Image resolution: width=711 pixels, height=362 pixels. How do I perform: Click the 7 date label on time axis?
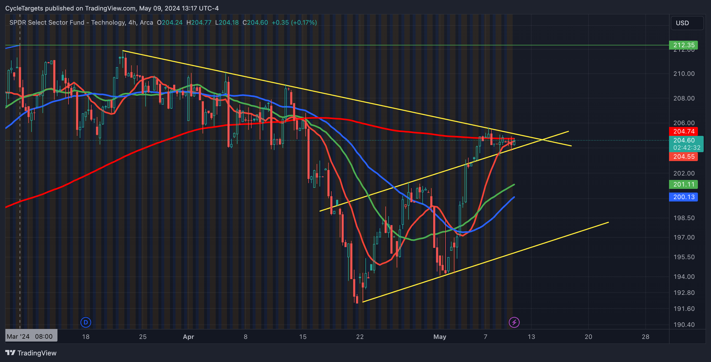486,337
